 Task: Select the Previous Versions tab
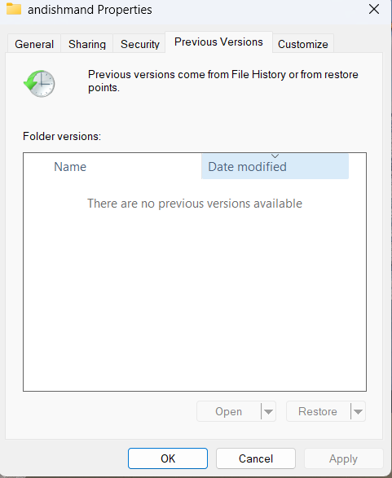click(x=218, y=42)
